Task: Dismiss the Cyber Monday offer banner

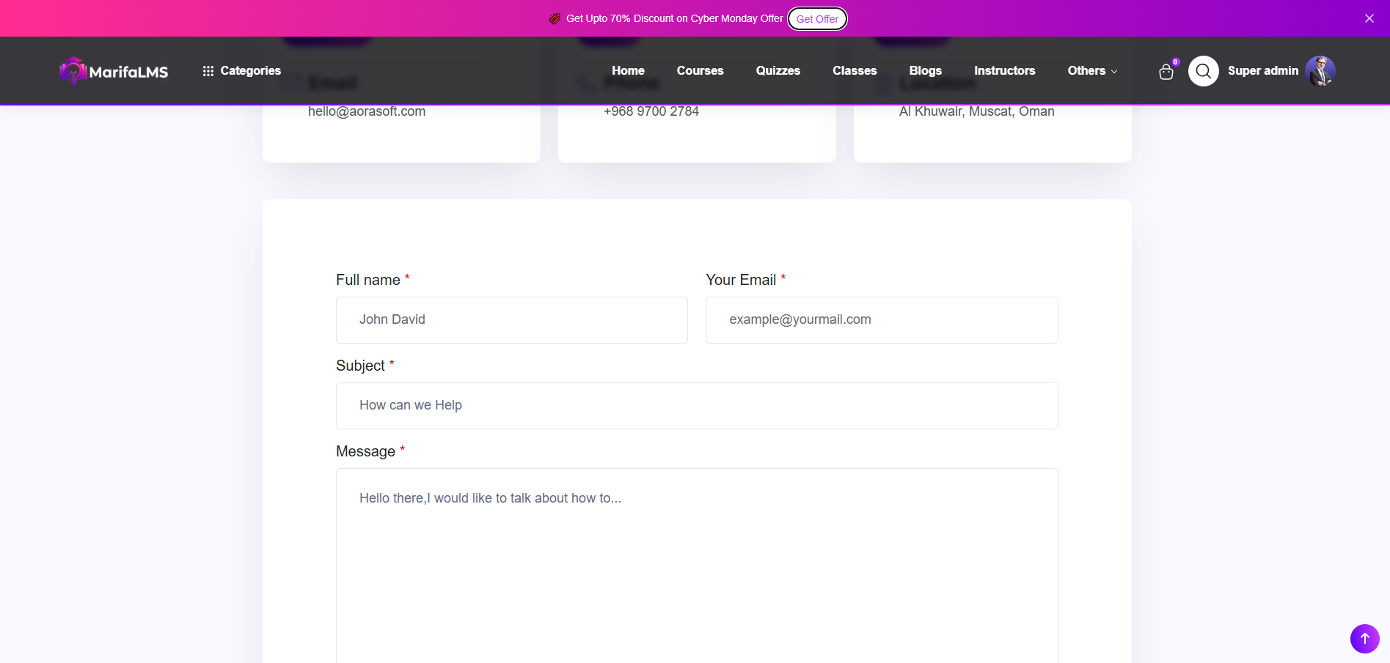Action: [x=1369, y=18]
